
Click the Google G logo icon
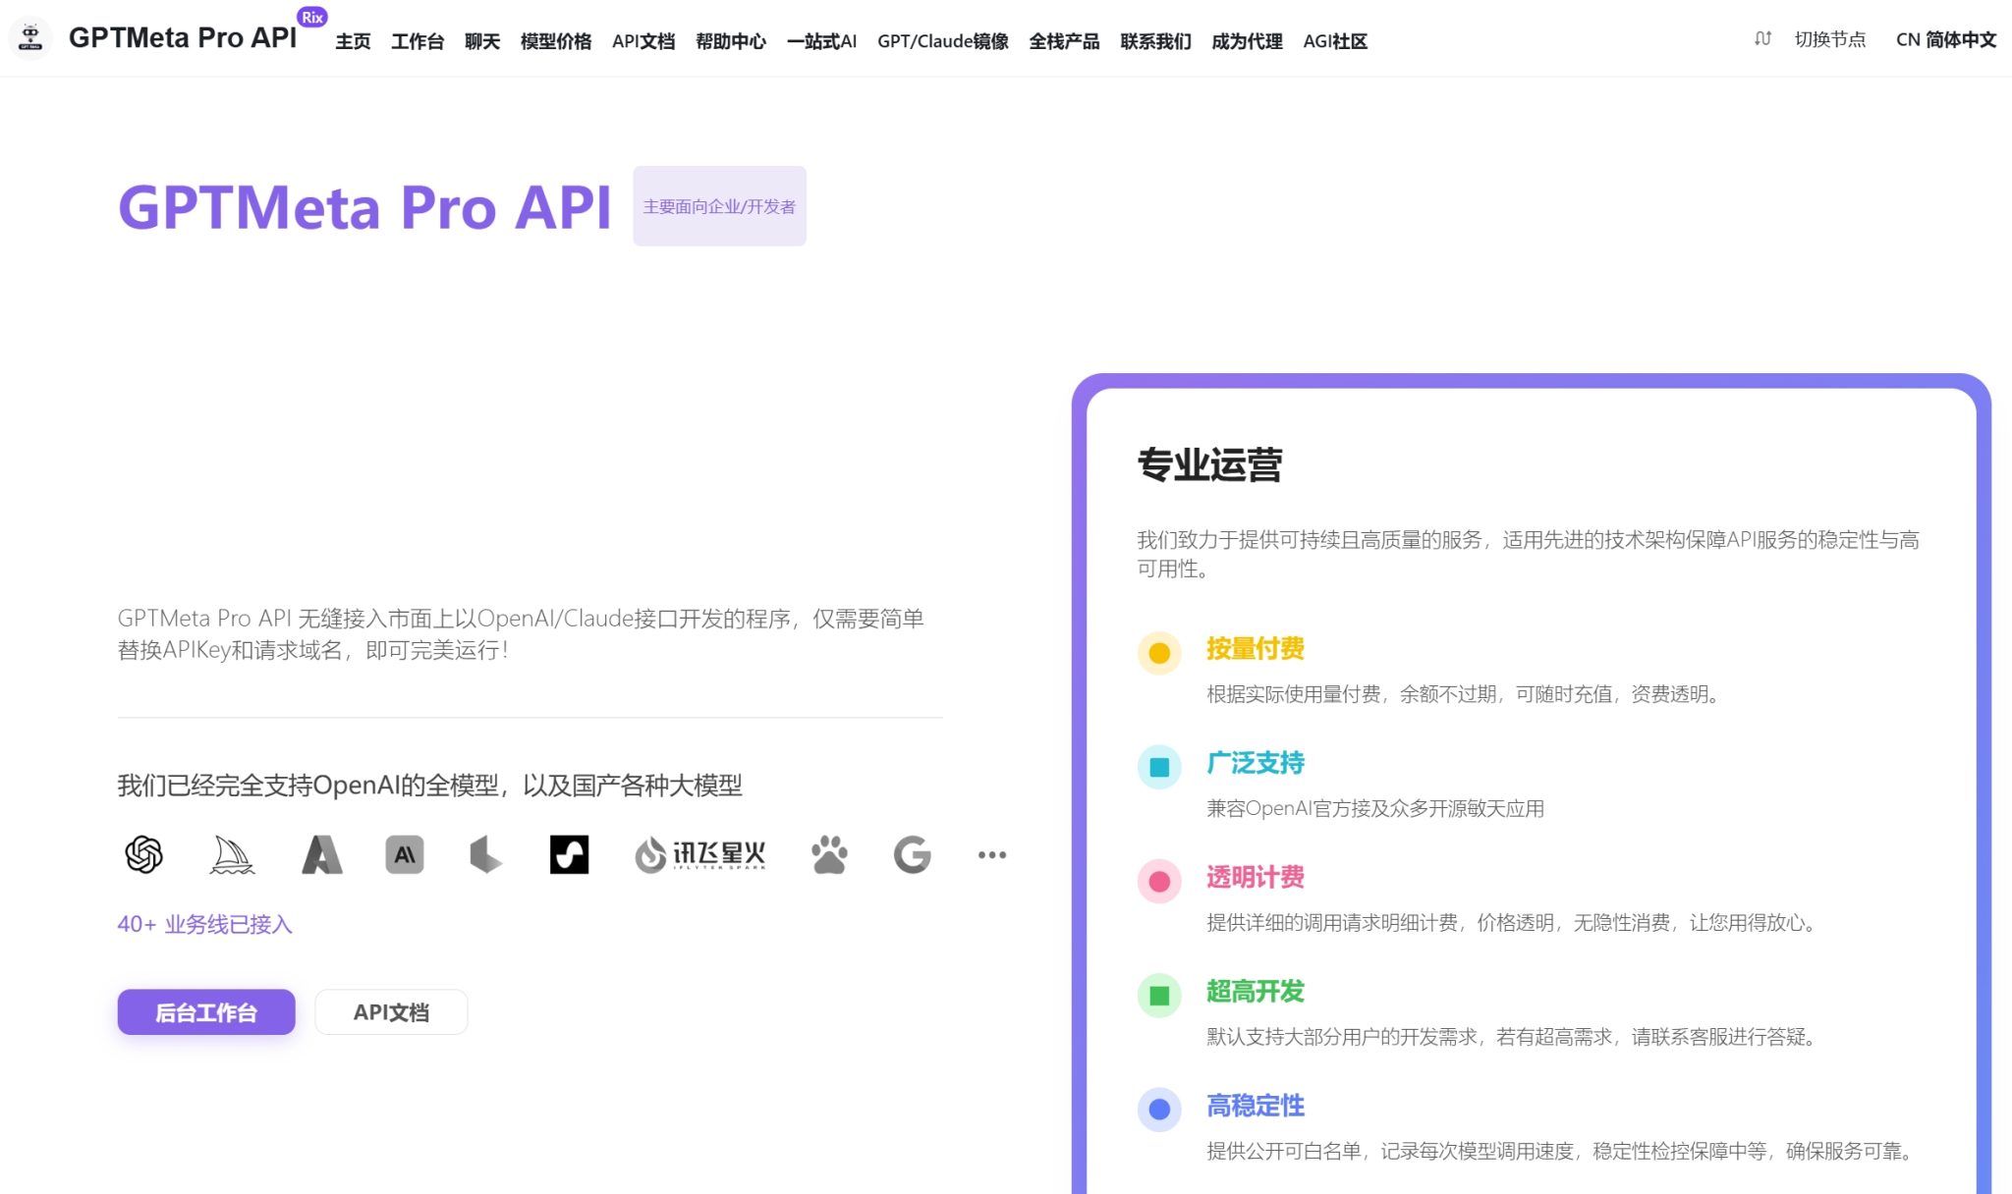[x=912, y=853]
